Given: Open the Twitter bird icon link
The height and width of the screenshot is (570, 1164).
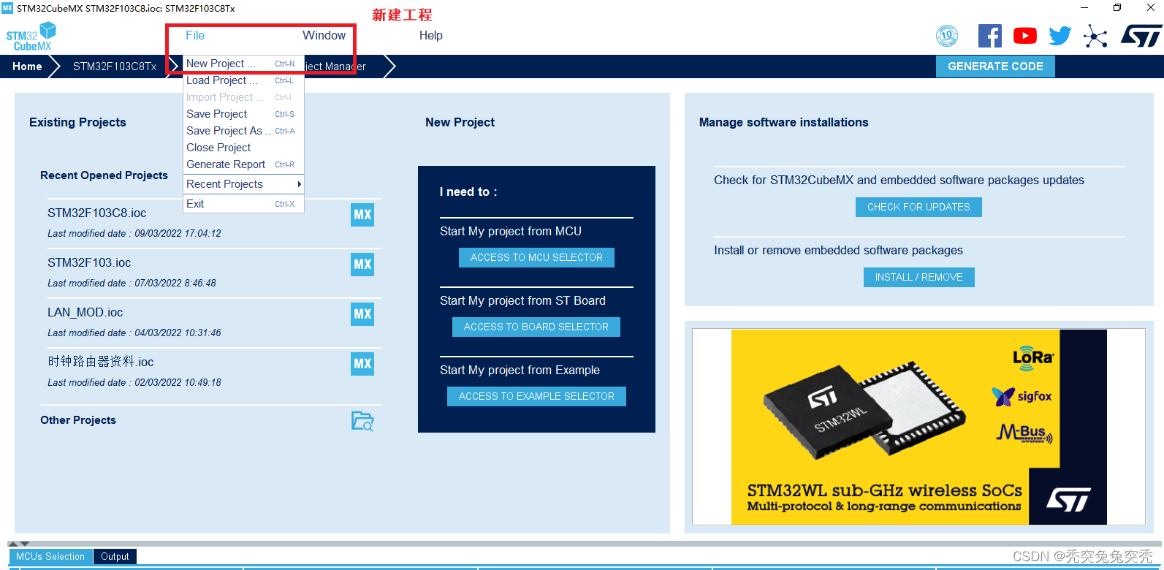Looking at the screenshot, I should click(1060, 36).
